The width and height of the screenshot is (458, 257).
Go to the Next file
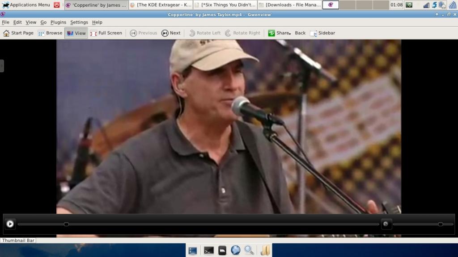(171, 33)
